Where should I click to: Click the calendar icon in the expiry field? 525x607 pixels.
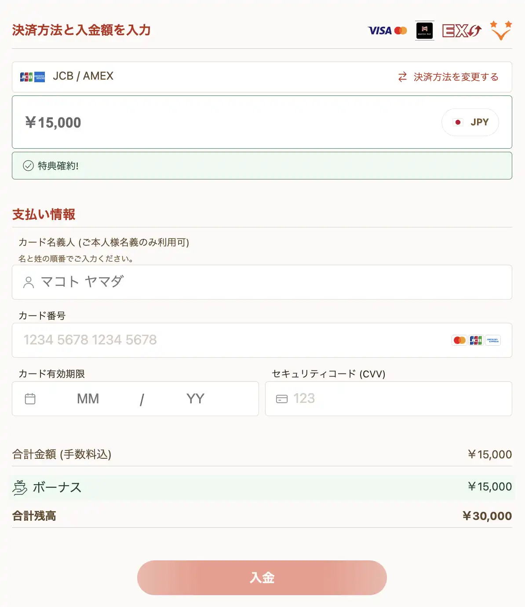tap(30, 399)
